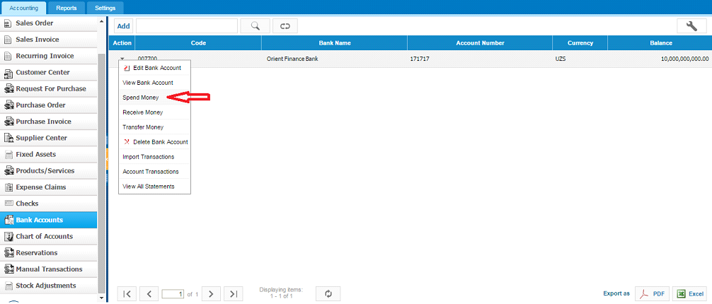Click the UZS currency cell
This screenshot has height=304, width=712.
[561, 59]
